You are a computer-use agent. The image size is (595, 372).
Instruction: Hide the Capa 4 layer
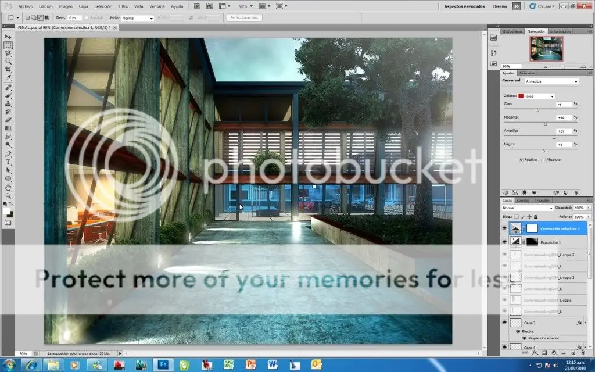pos(504,347)
